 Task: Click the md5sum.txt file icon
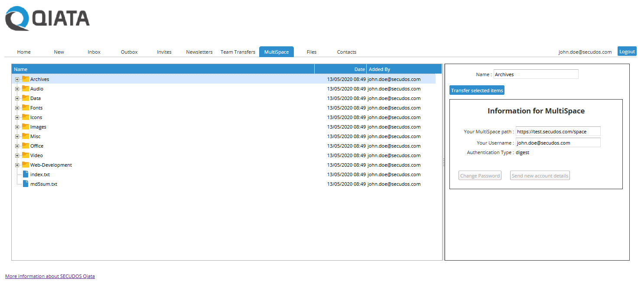[26, 184]
